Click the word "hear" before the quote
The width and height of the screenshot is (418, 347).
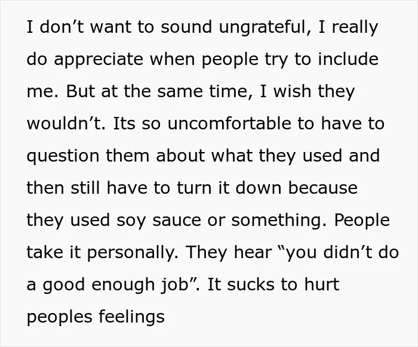tap(253, 252)
